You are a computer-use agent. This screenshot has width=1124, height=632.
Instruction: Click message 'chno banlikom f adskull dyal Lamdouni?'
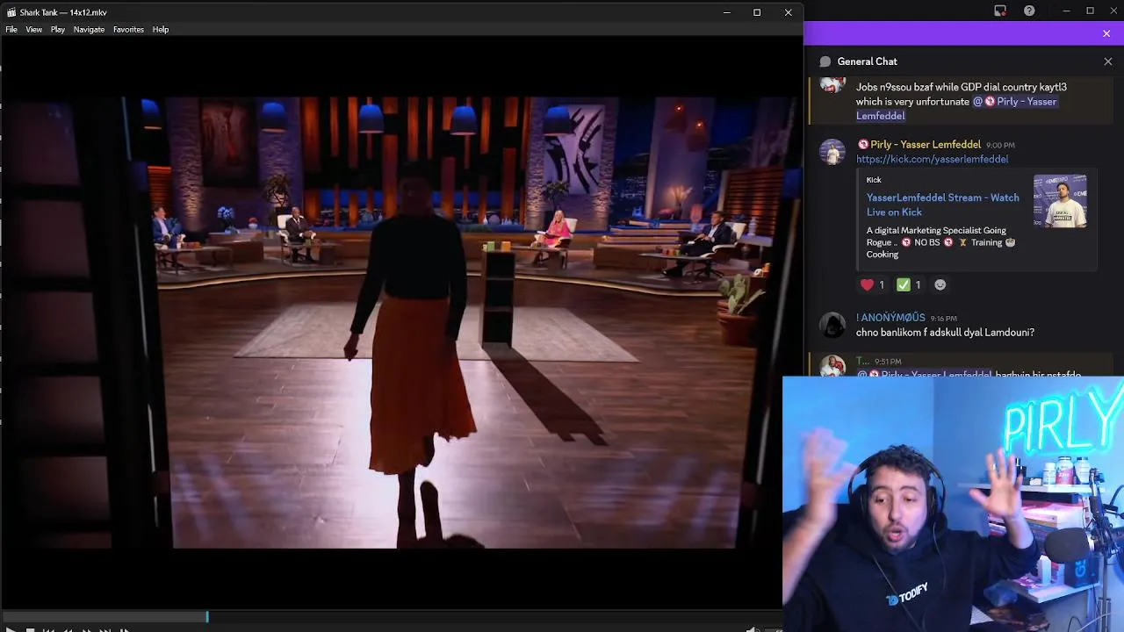(945, 333)
